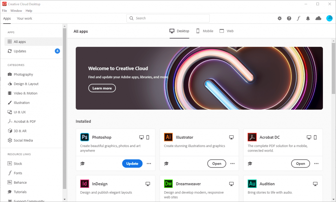Click the Dreamweaver Dw app icon
This screenshot has width=336, height=202.
168,184
